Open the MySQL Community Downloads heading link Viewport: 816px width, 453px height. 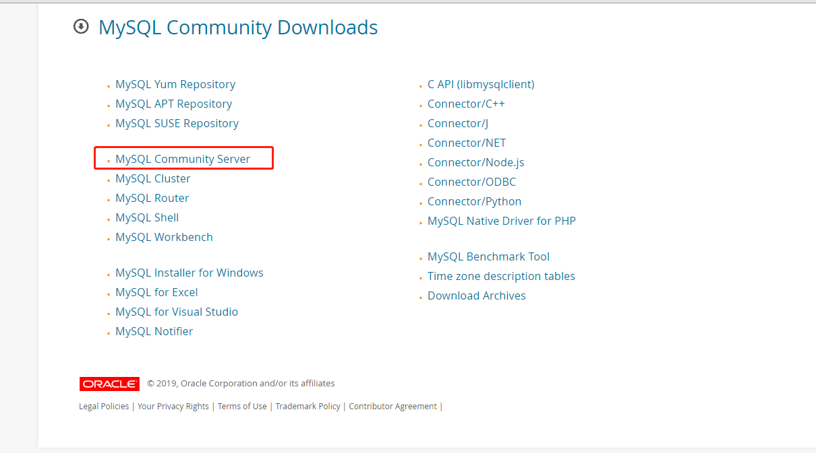point(238,28)
